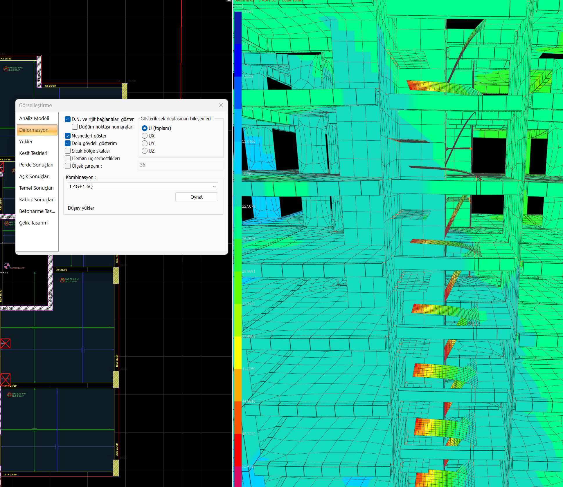Click the 52.4728 legend value
This screenshot has width=563, height=487.
point(249,466)
